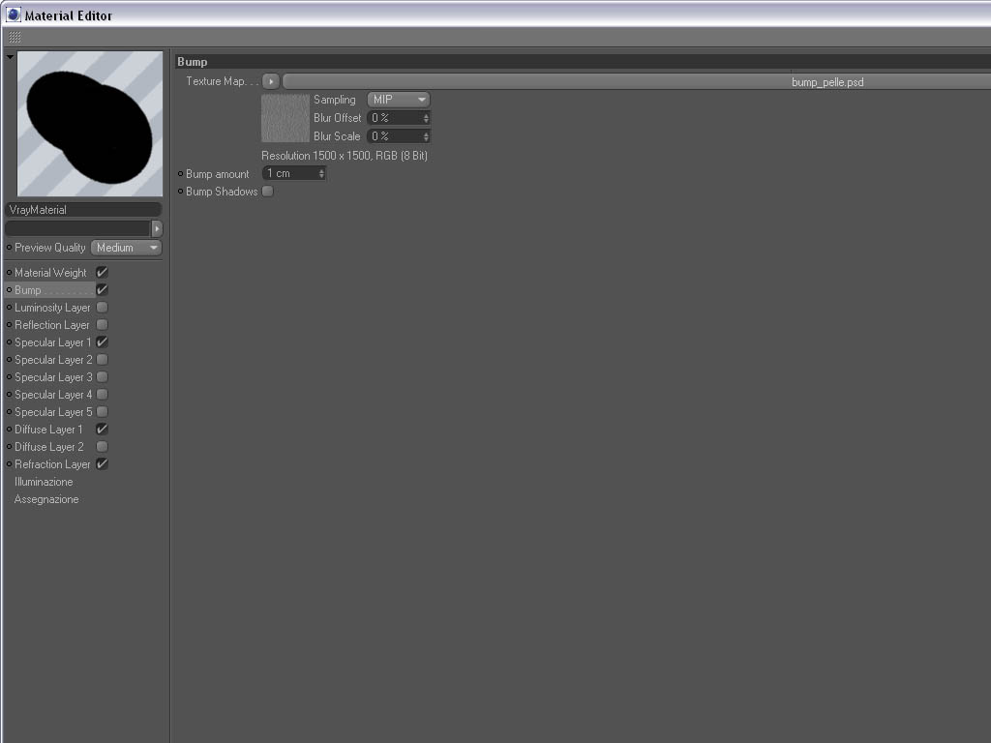The height and width of the screenshot is (743, 991).
Task: Disable the Refraction Layer checkbox
Action: coord(102,463)
